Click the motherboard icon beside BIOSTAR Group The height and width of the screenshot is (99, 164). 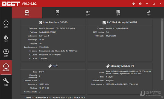pos(104,23)
